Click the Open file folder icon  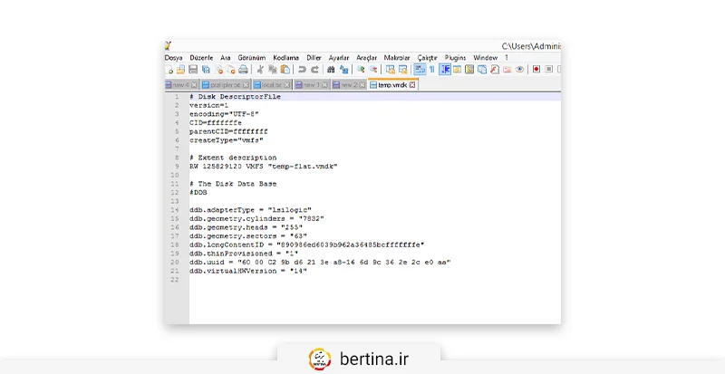[x=180, y=69]
